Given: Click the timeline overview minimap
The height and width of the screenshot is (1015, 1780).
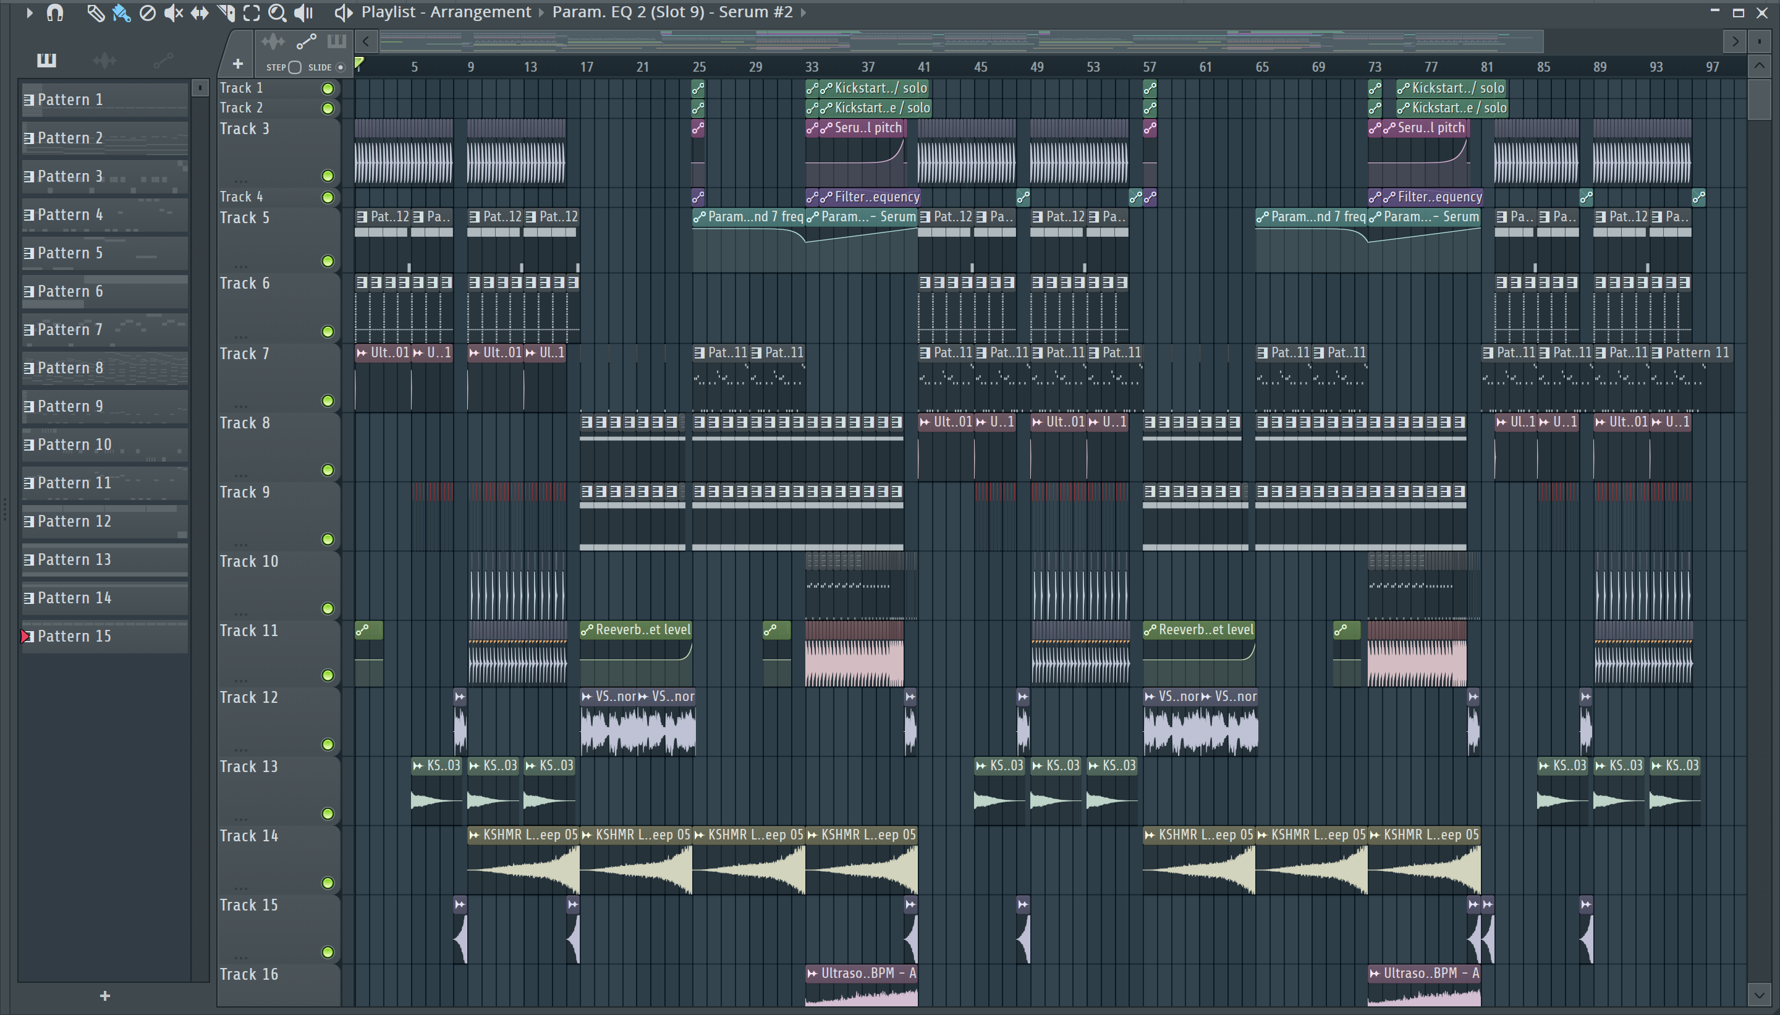Looking at the screenshot, I should [962, 41].
